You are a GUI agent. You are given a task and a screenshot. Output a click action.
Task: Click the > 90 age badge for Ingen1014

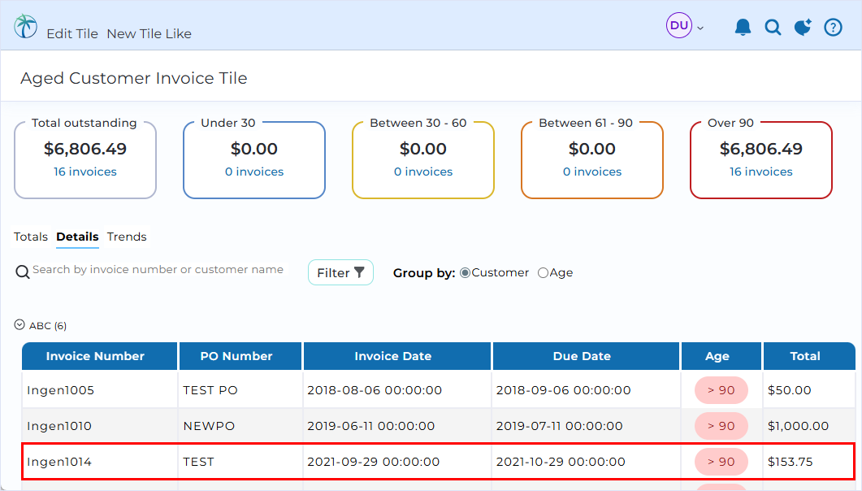(721, 462)
